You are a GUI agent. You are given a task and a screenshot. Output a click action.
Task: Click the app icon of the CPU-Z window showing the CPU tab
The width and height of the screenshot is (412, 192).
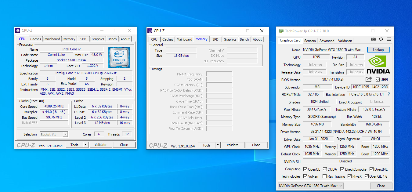pos(18,31)
